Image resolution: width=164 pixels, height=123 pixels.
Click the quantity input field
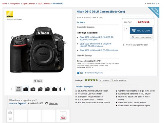(127, 29)
